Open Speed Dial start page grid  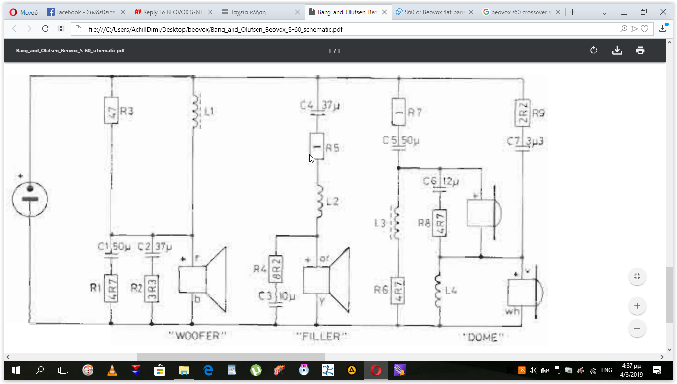click(61, 29)
